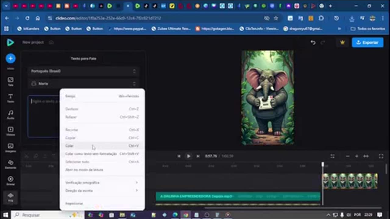Open the TTS text-to-speech sidebar tool
Image resolution: width=390 pixels, height=219 pixels.
click(10, 197)
